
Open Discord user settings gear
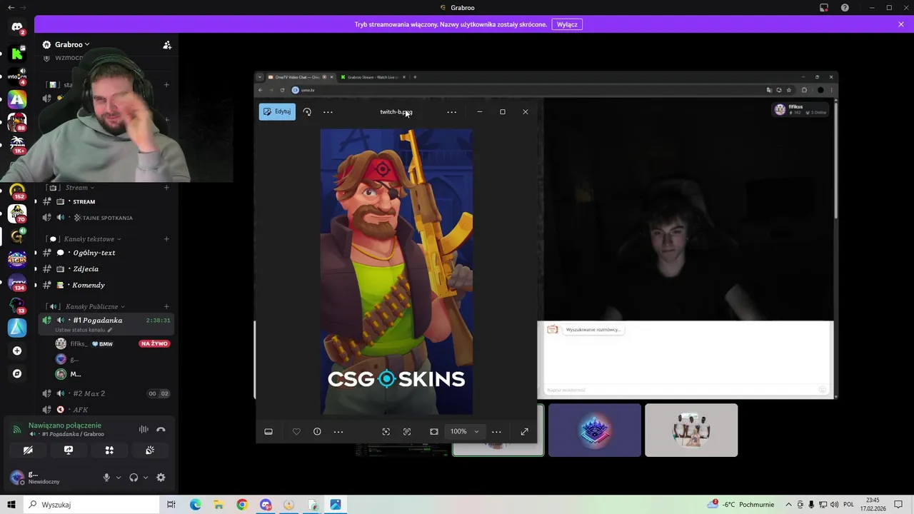coord(161,478)
